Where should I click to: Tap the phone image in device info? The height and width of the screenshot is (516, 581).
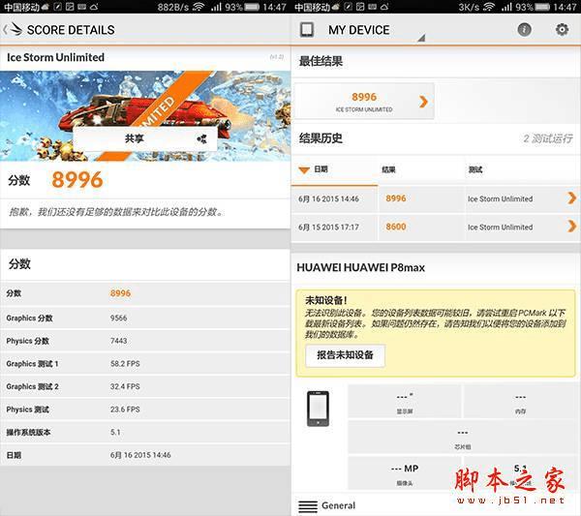(318, 409)
